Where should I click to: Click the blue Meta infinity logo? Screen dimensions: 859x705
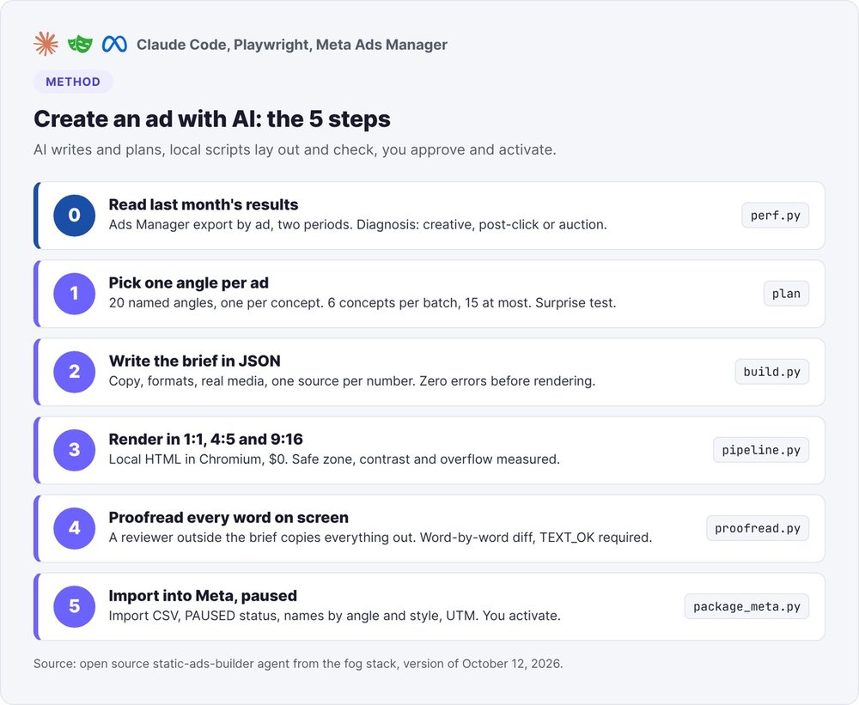coord(114,45)
